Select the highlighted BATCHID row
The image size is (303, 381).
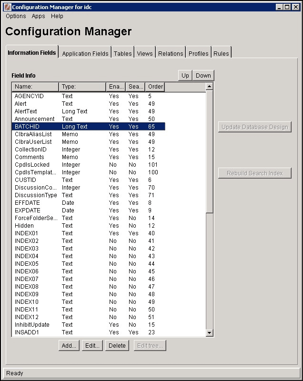[89, 127]
